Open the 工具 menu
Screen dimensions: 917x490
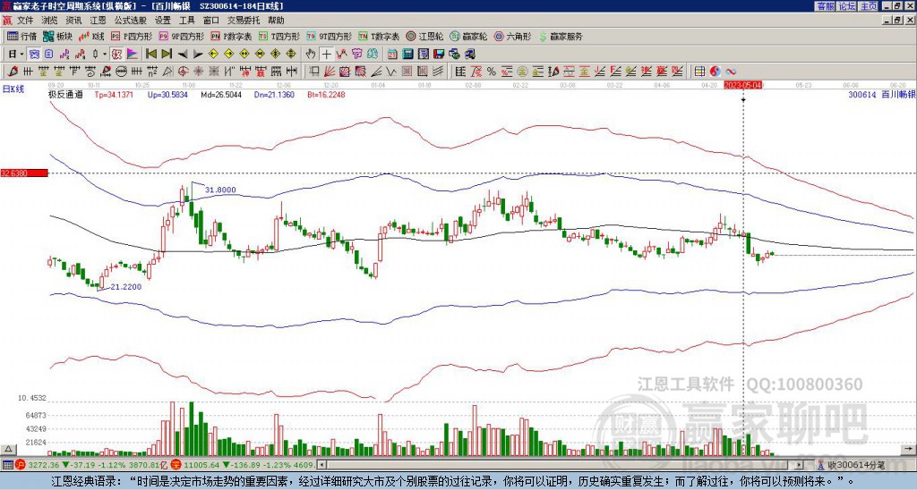(x=186, y=21)
